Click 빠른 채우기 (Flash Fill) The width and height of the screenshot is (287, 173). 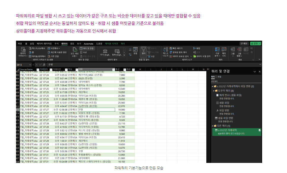coord(176,48)
